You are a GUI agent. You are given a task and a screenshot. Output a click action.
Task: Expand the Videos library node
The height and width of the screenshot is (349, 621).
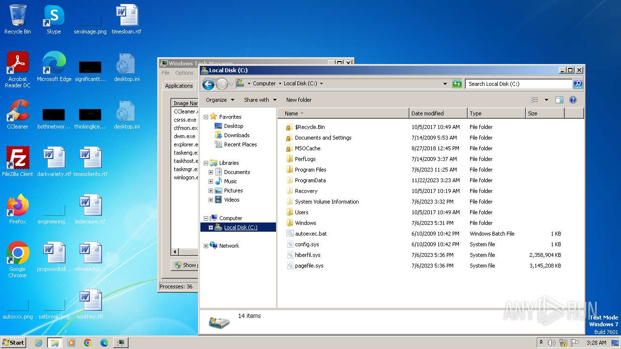pyautogui.click(x=211, y=200)
